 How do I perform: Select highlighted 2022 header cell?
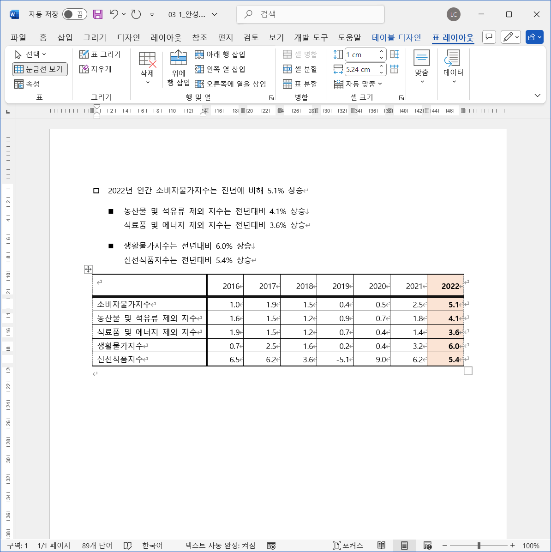point(445,285)
